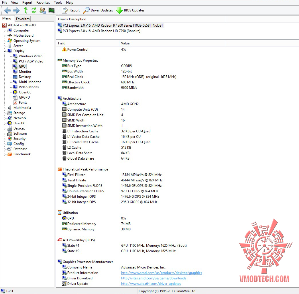Click the monitor graph toolbar icon
This screenshot has height=294, width=299.
click(52, 10)
